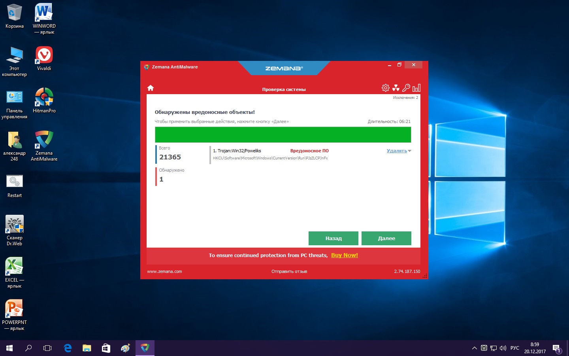Open the tray security shield icon
This screenshot has height=356, width=569.
(x=484, y=348)
